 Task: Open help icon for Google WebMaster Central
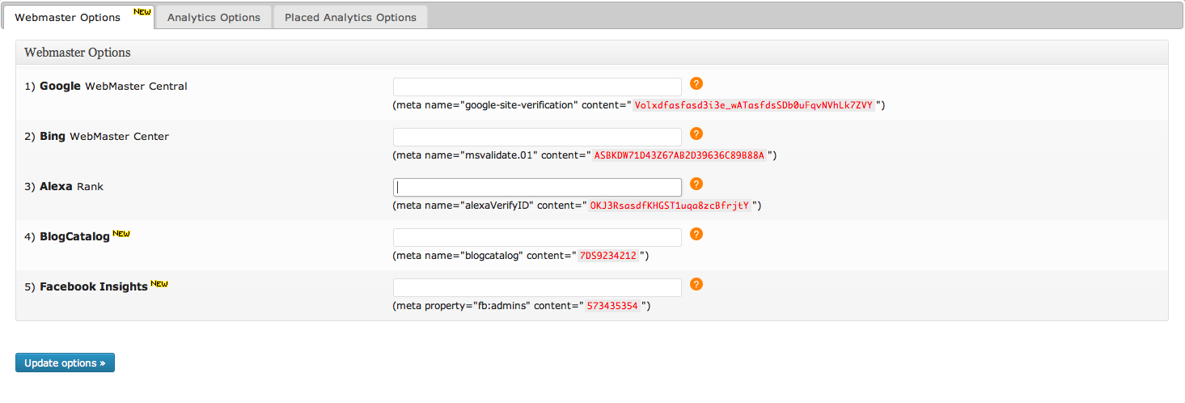(x=696, y=83)
